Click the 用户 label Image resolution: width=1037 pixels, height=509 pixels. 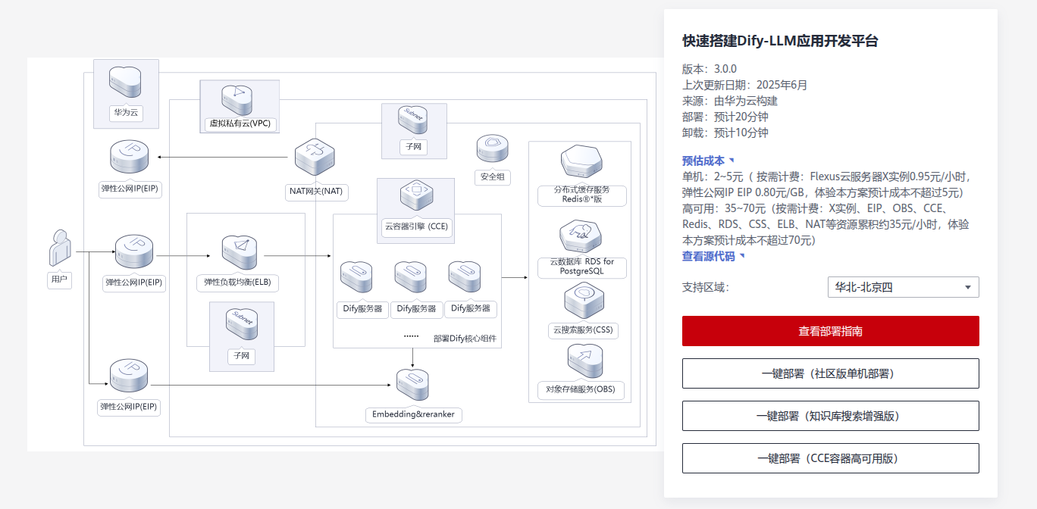point(59,279)
